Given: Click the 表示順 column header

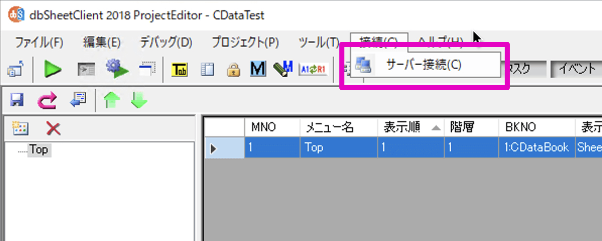Looking at the screenshot, I should click(410, 128).
